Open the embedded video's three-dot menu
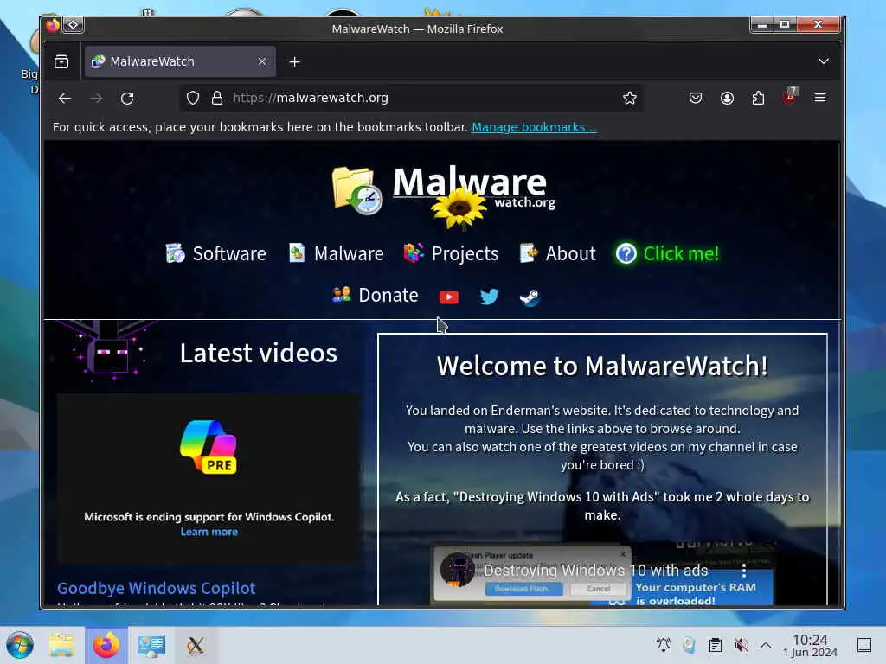Screen dimensions: 886x664 [x=744, y=571]
